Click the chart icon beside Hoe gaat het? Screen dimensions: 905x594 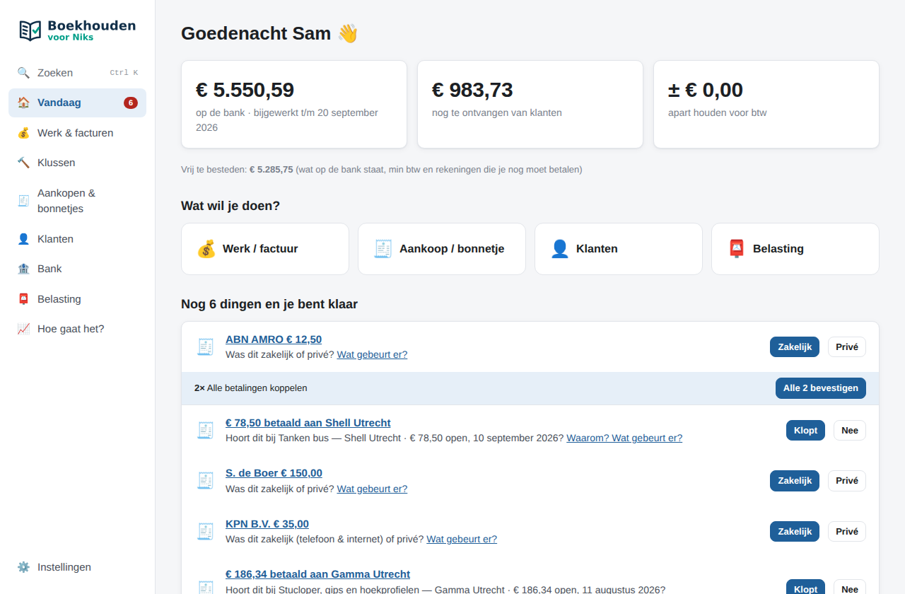click(23, 329)
